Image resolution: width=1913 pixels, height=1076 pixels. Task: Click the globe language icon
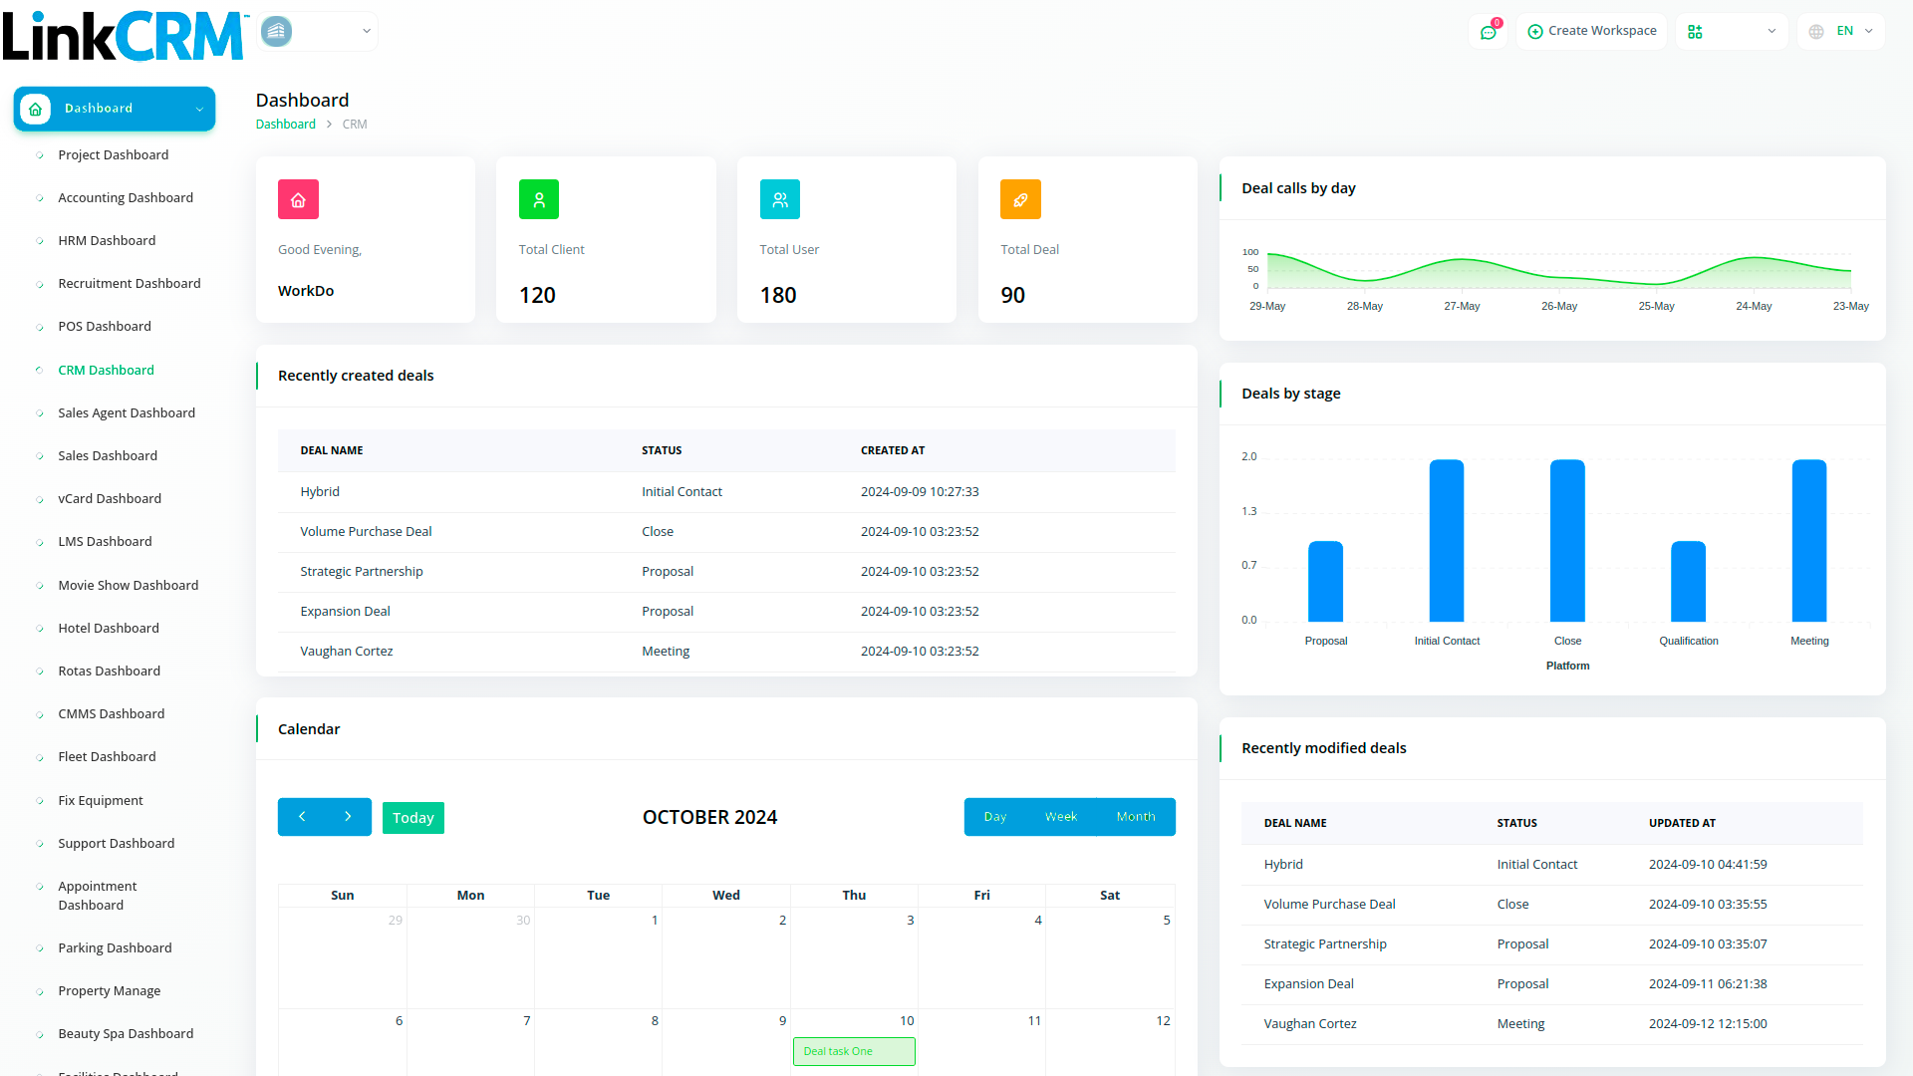[x=1816, y=32]
